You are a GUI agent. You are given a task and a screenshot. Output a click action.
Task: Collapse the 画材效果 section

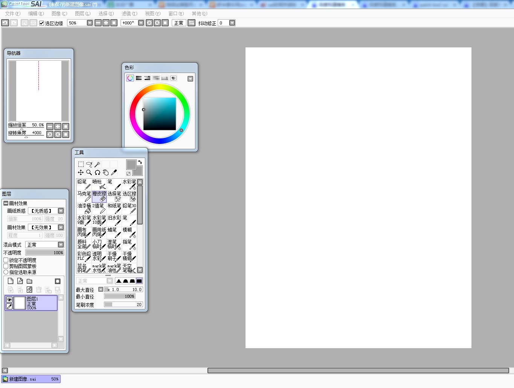pos(6,203)
